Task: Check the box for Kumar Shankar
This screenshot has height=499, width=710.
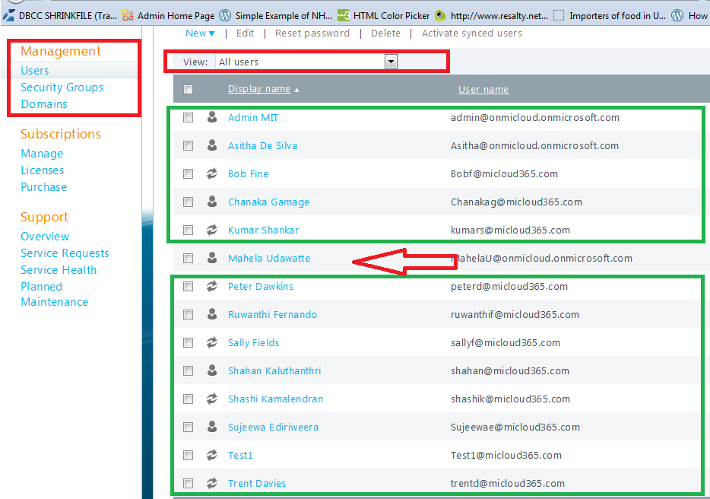Action: tap(188, 230)
